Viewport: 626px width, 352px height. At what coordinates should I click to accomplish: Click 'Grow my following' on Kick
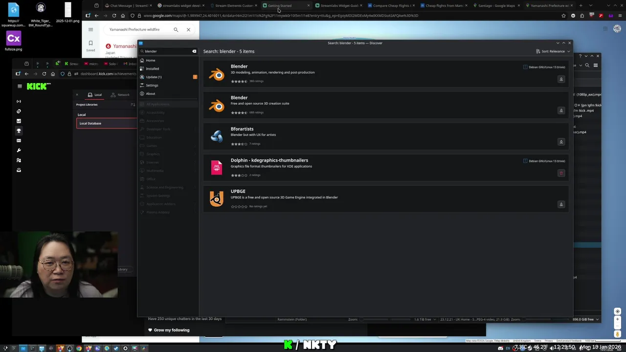point(169,330)
